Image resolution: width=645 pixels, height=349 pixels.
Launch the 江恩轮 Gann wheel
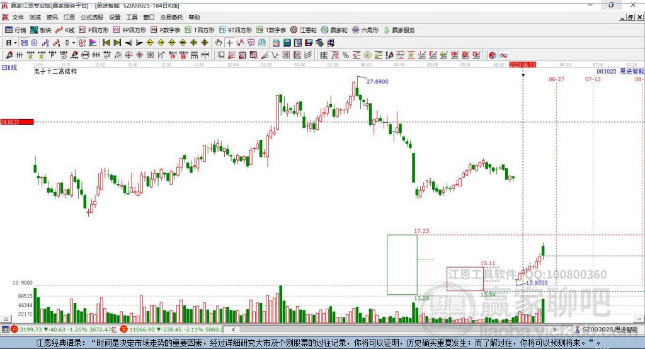pyautogui.click(x=304, y=30)
